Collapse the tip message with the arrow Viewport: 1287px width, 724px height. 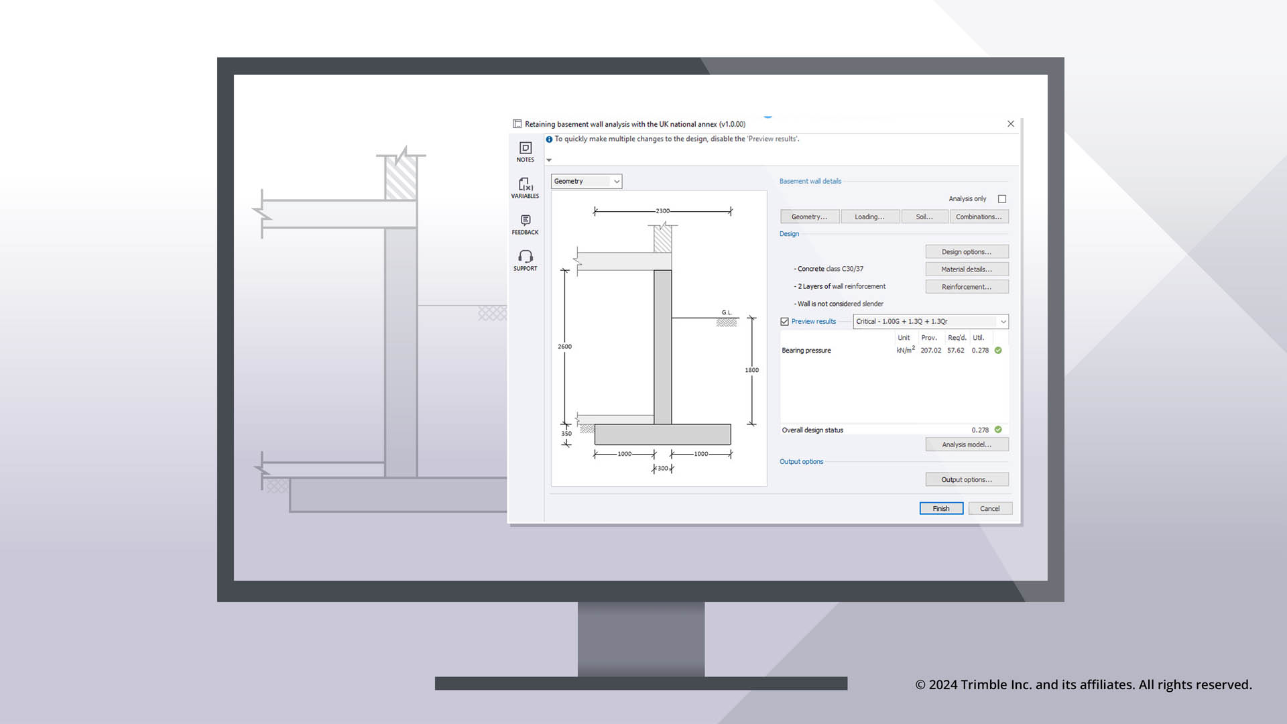tap(548, 160)
